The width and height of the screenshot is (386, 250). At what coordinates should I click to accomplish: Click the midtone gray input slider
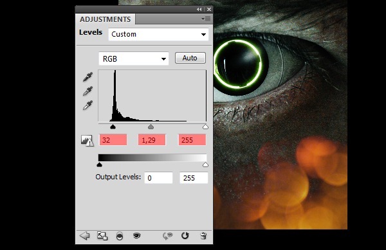(151, 127)
